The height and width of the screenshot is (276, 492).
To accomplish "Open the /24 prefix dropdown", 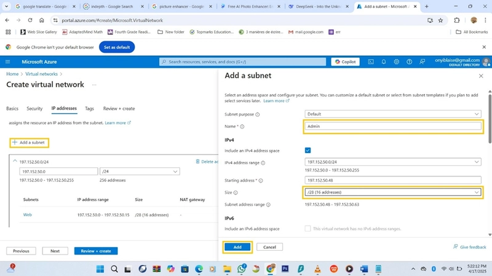I will coord(140,172).
